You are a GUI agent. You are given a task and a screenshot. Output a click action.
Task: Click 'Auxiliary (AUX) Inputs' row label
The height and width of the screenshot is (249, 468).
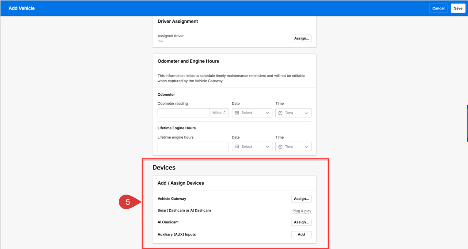(x=177, y=234)
